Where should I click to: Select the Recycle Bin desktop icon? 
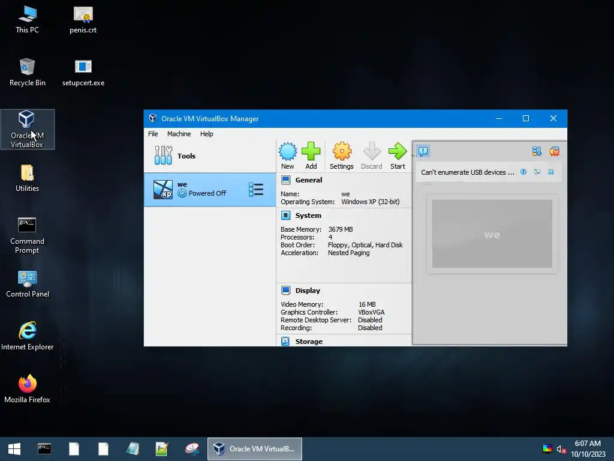pos(28,73)
